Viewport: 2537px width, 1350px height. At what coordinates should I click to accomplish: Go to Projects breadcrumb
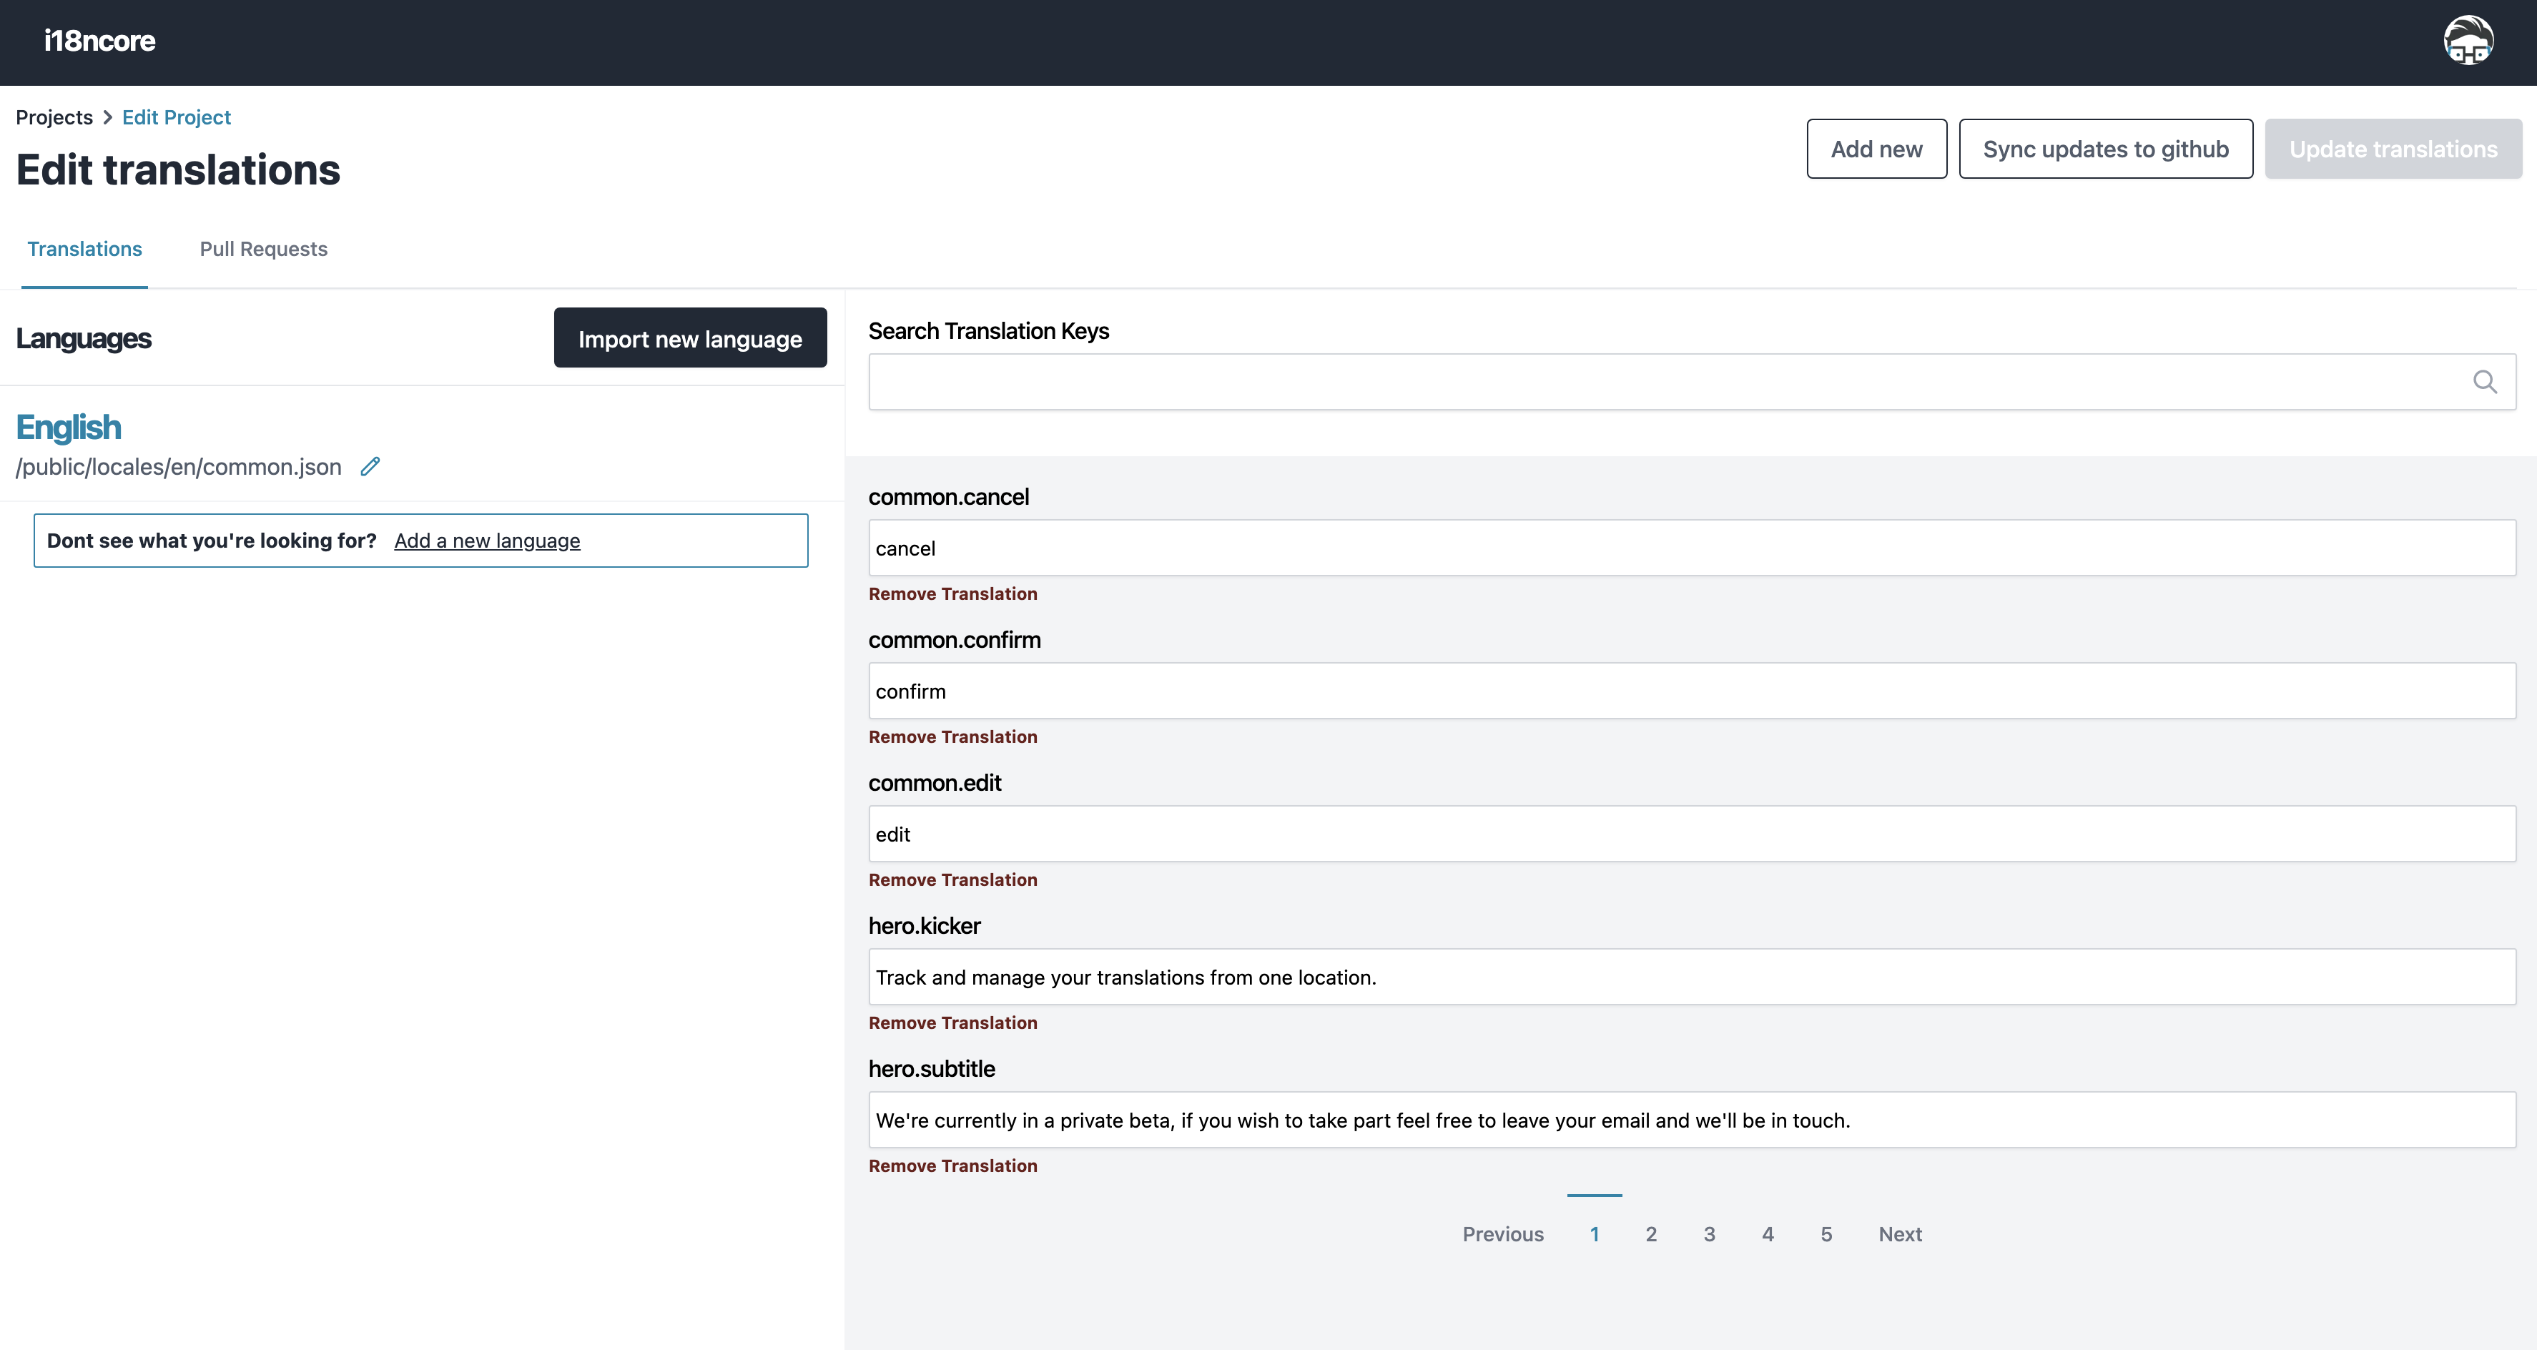[x=54, y=117]
